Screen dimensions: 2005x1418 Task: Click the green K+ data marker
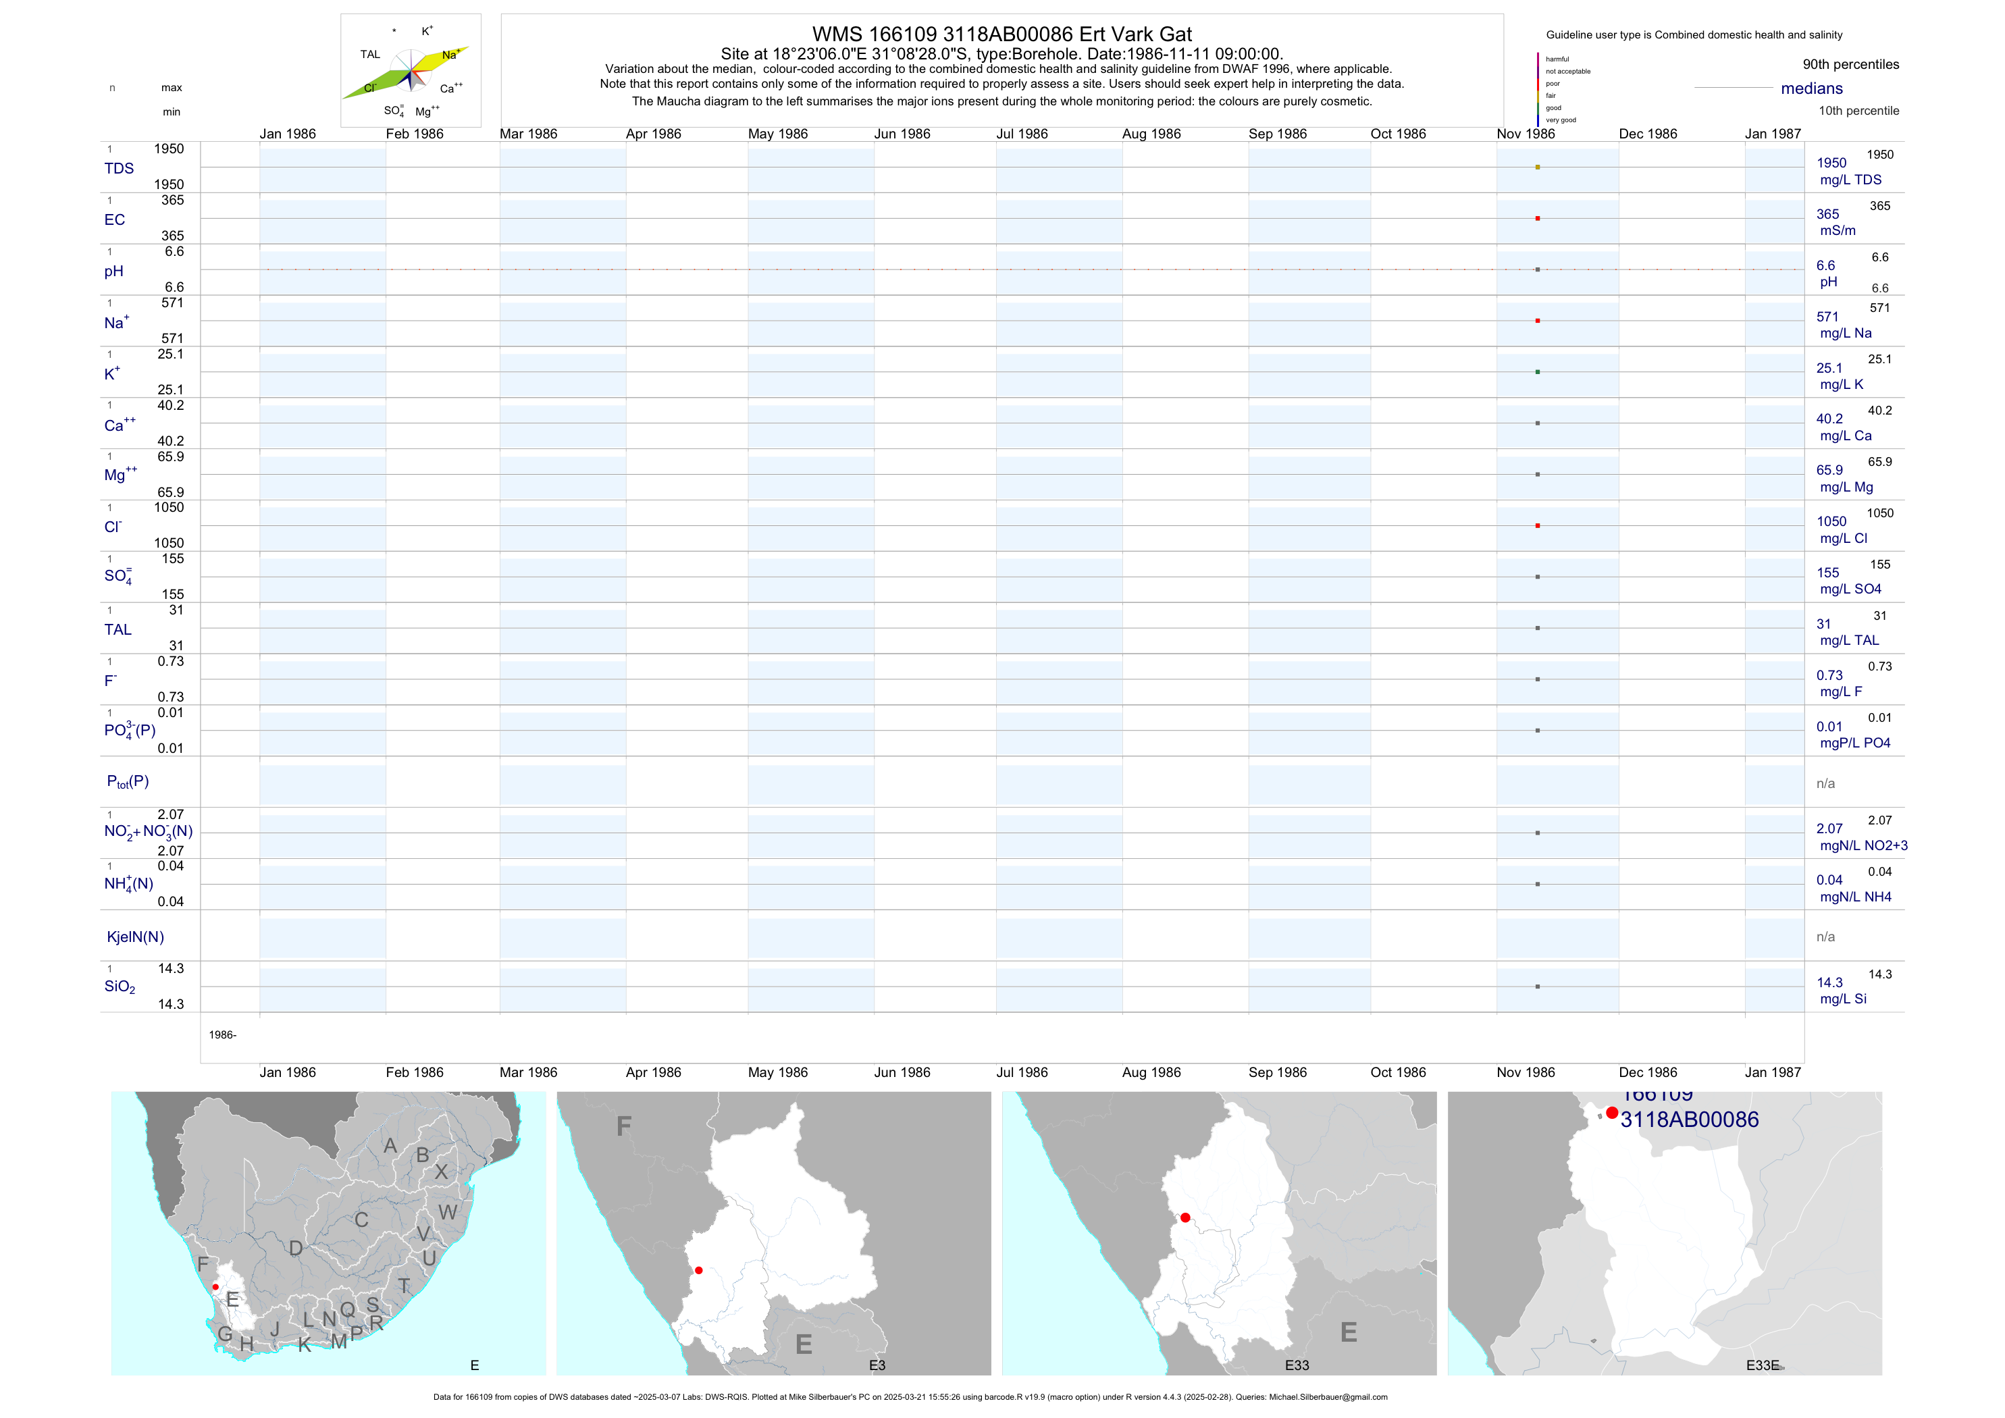pyautogui.click(x=1537, y=372)
